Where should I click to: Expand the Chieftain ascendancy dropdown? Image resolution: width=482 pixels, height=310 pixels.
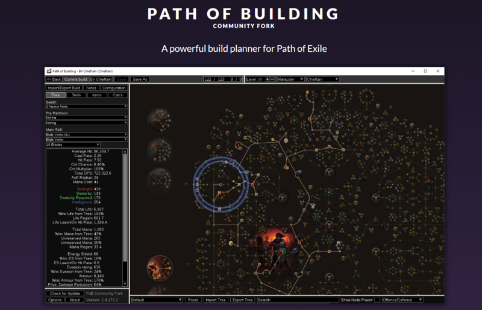322,79
